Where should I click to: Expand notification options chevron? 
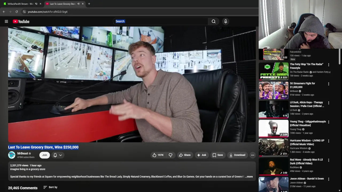coord(61,155)
